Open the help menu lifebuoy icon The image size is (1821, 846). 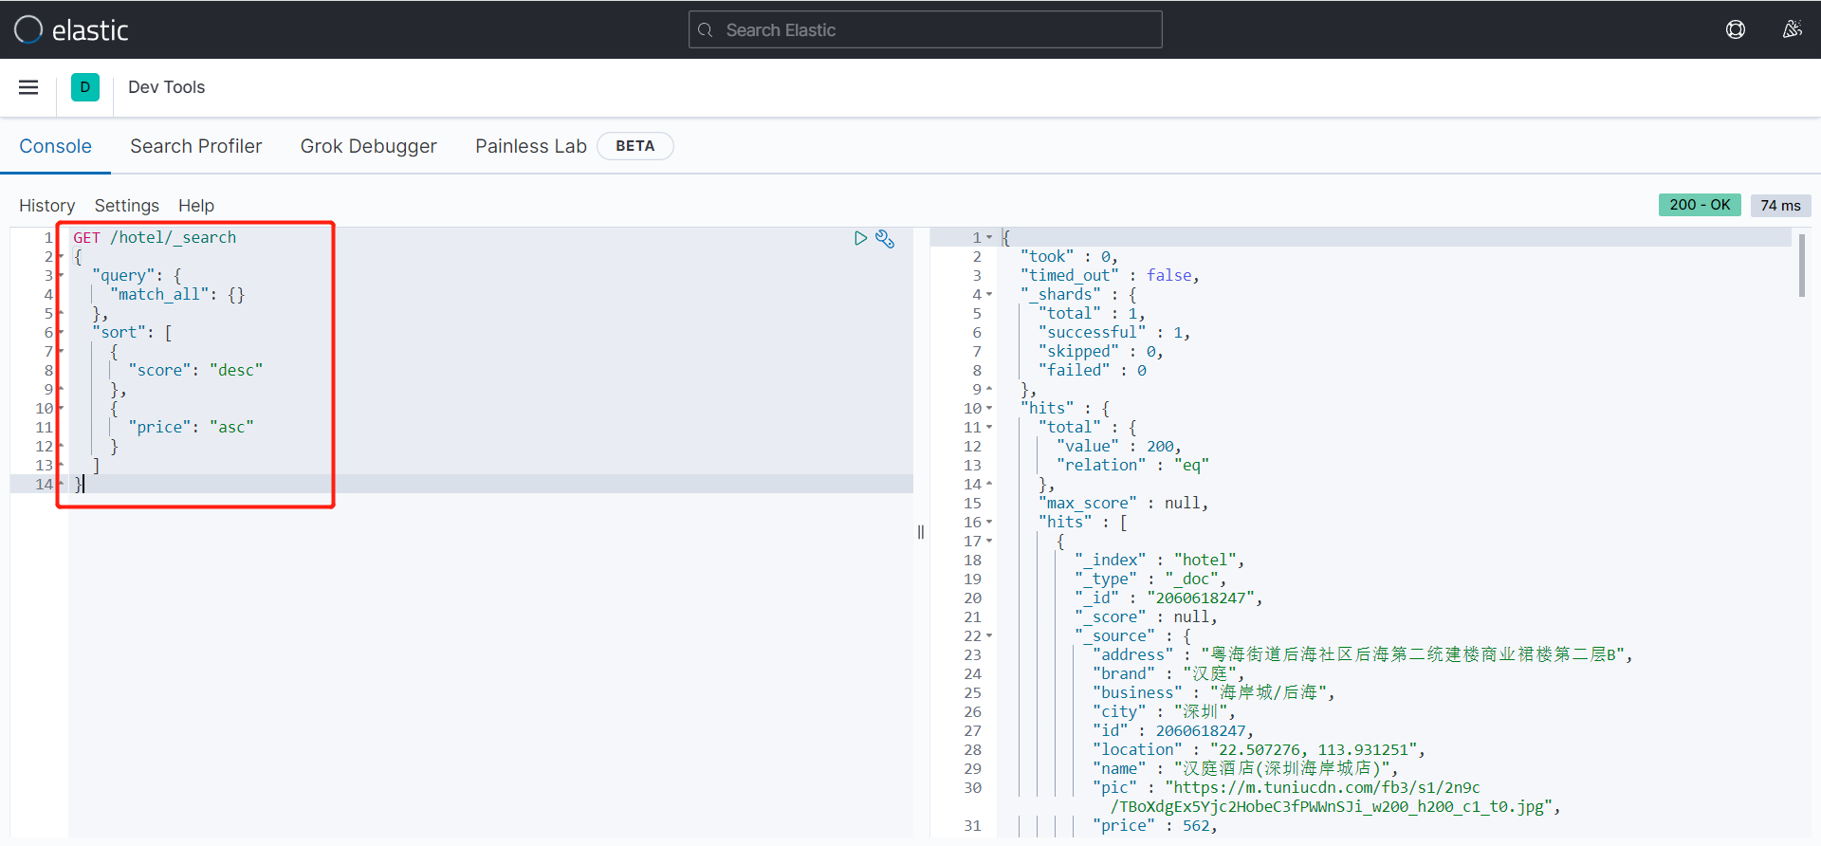pyautogui.click(x=1736, y=29)
